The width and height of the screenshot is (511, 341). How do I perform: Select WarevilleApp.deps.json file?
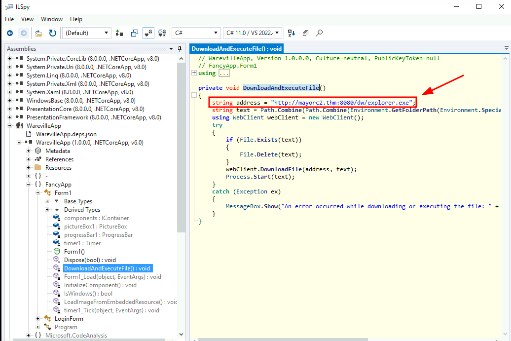66,134
